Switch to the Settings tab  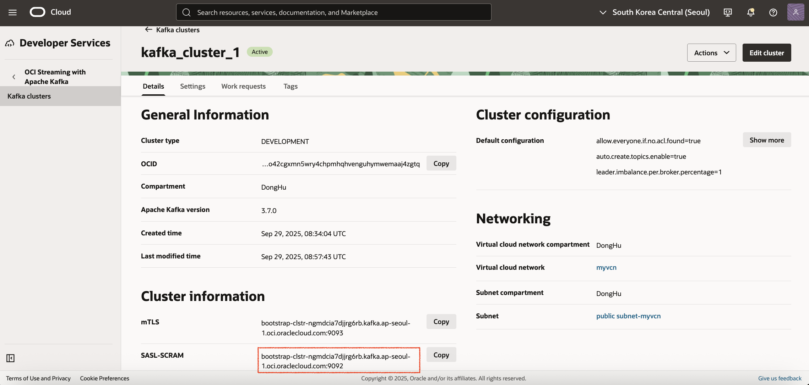(192, 86)
